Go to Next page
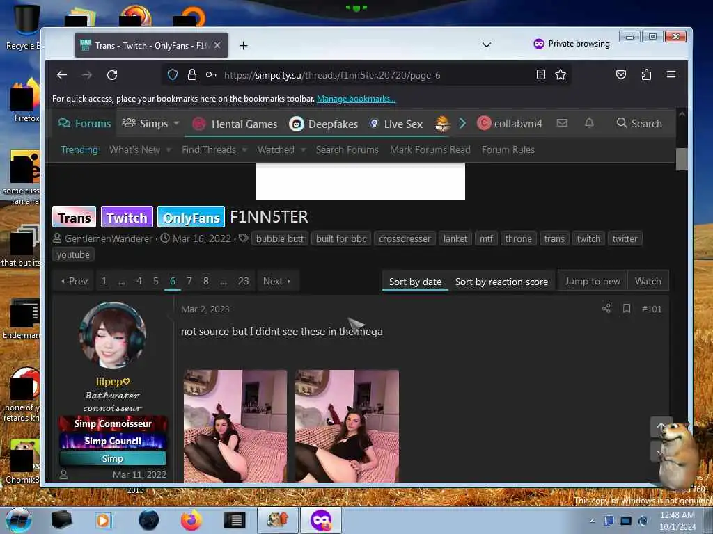 coord(277,281)
